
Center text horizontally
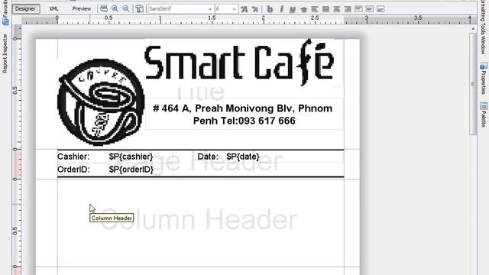coord(336,9)
